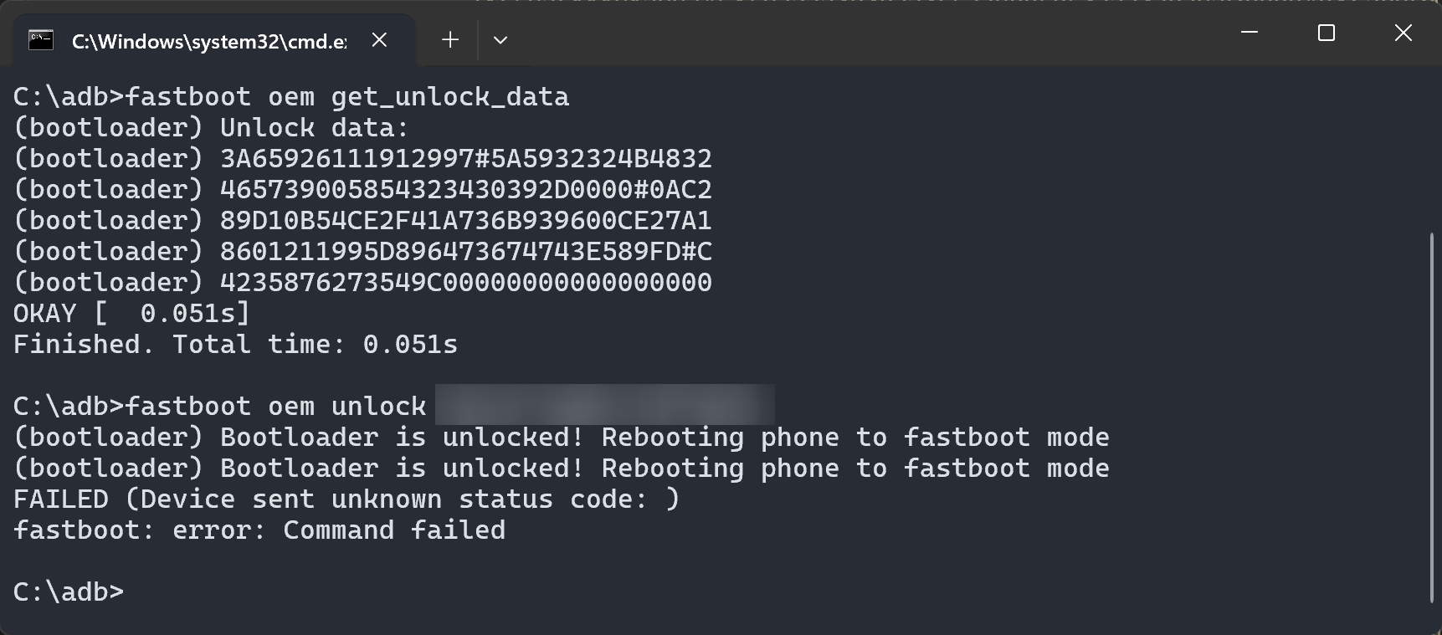The image size is (1442, 635).
Task: Click the unlock data line starting 42358762
Action: [465, 283]
